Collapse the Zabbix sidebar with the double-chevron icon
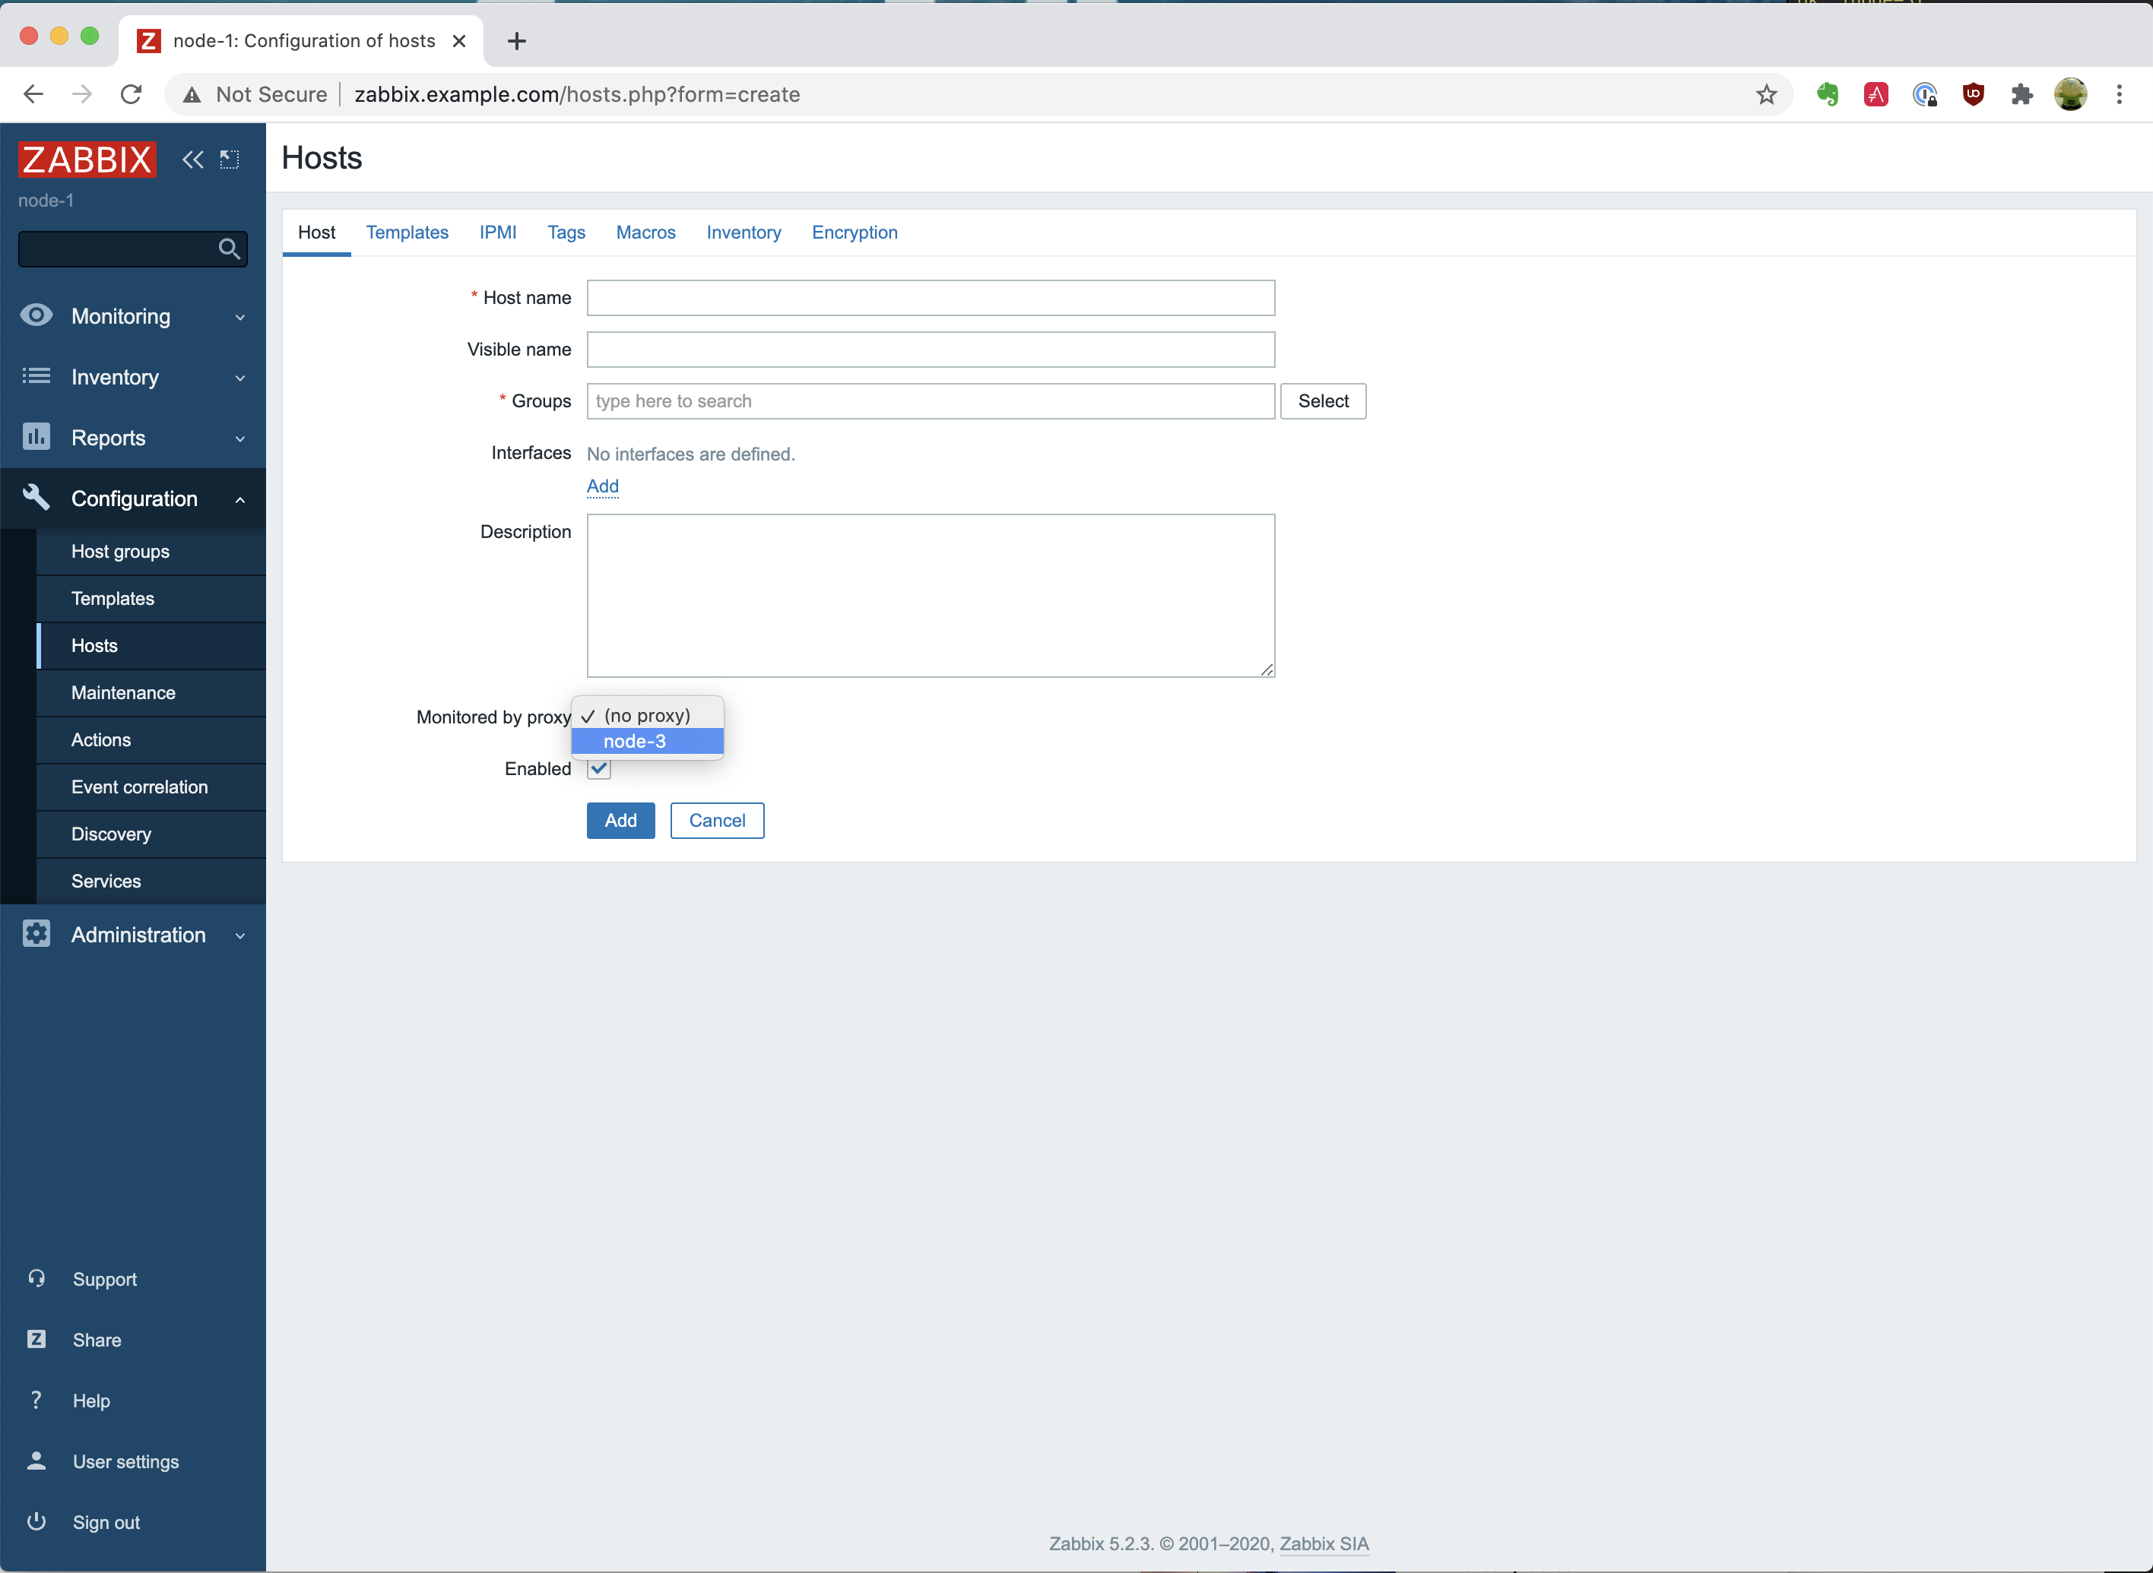Viewport: 2153px width, 1573px height. 192,159
